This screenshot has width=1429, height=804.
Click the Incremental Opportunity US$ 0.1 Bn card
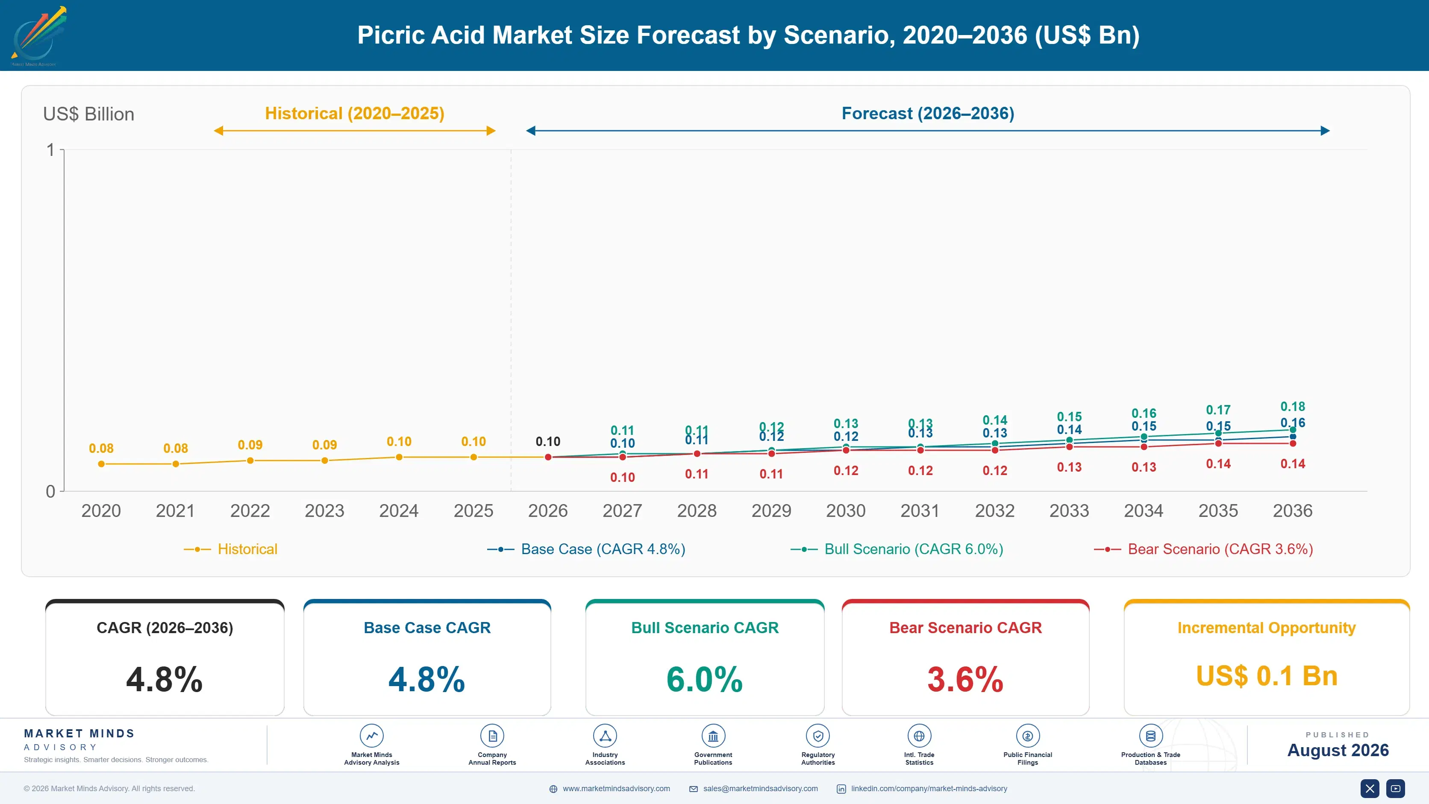[x=1267, y=657]
